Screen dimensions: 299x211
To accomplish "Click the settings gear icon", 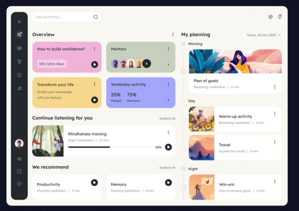I will point(270,17).
